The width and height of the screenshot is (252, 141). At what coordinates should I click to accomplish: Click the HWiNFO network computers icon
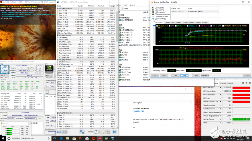click(82, 132)
